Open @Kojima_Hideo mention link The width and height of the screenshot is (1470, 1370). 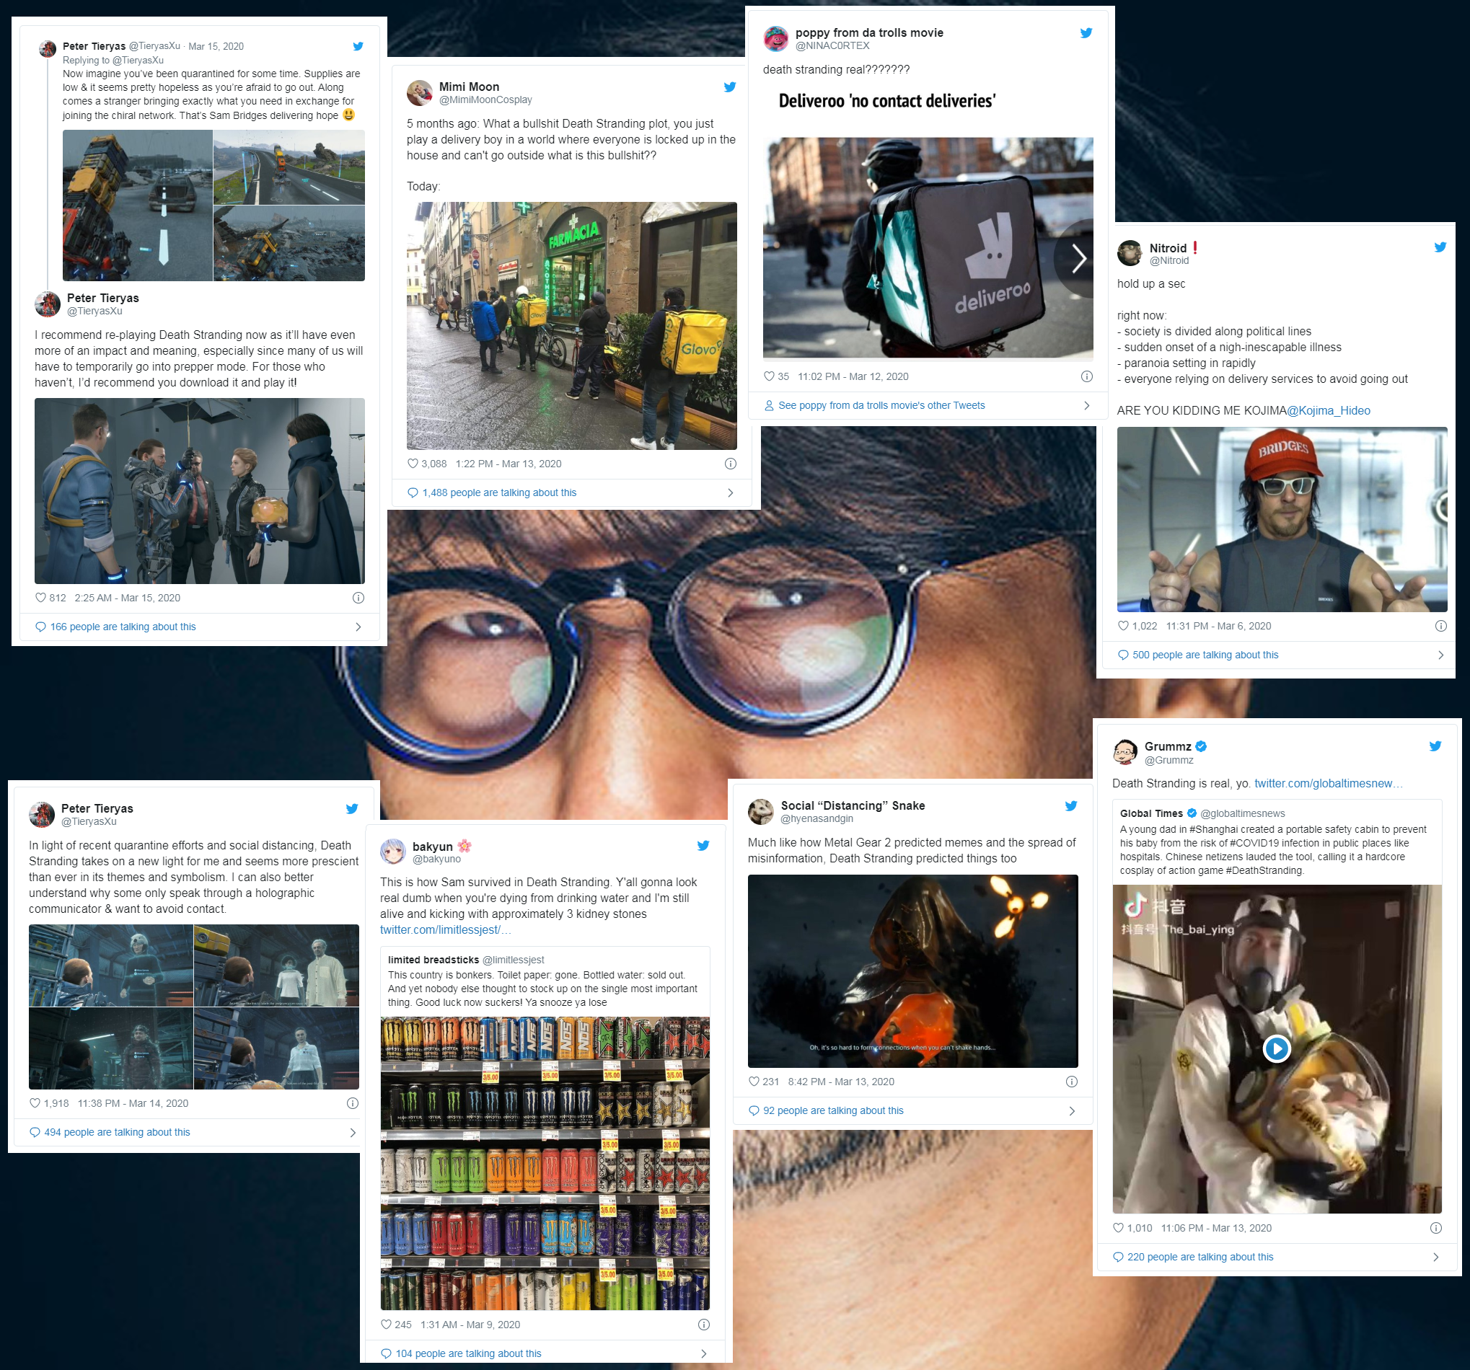click(x=1328, y=411)
